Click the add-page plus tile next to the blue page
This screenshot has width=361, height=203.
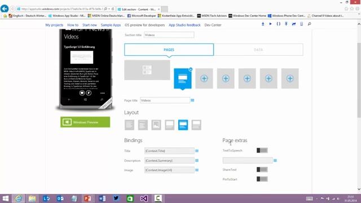coord(204,78)
